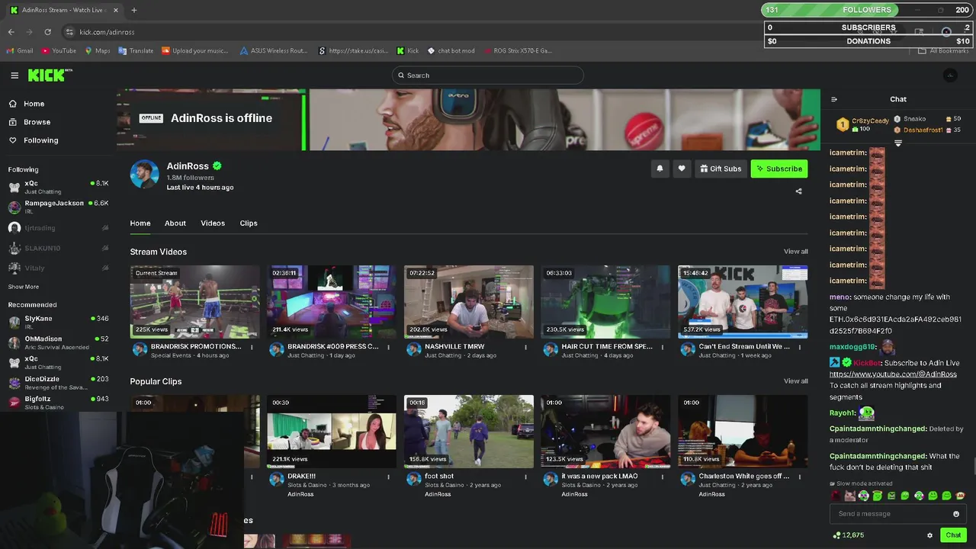The width and height of the screenshot is (976, 549).
Task: Go back with browser back arrow
Action: tap(11, 32)
